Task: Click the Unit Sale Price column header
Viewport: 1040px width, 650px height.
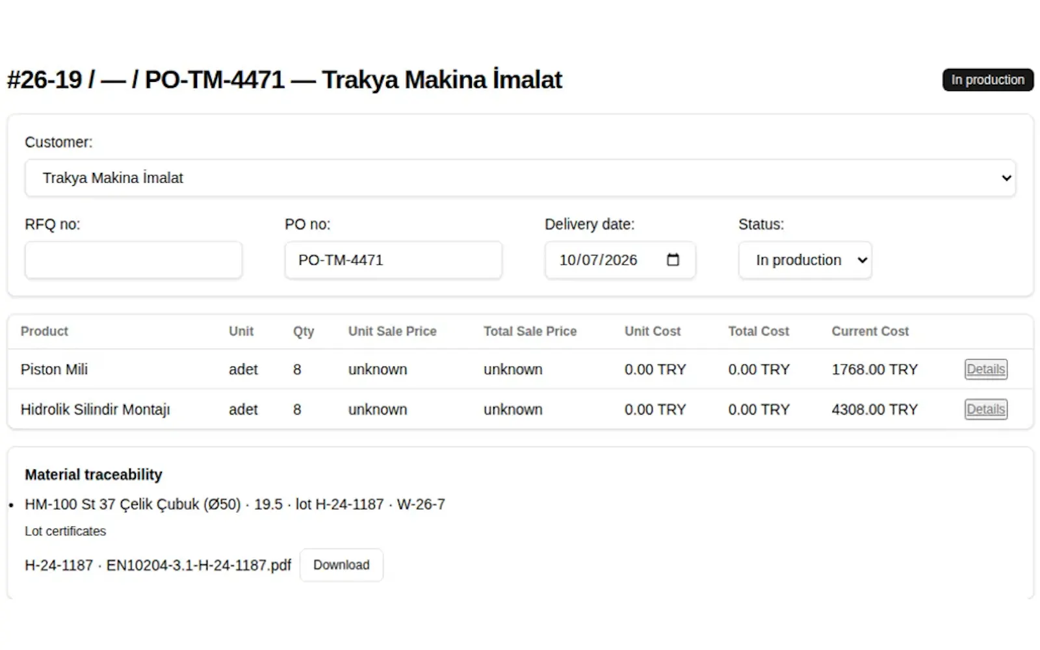Action: (x=392, y=331)
